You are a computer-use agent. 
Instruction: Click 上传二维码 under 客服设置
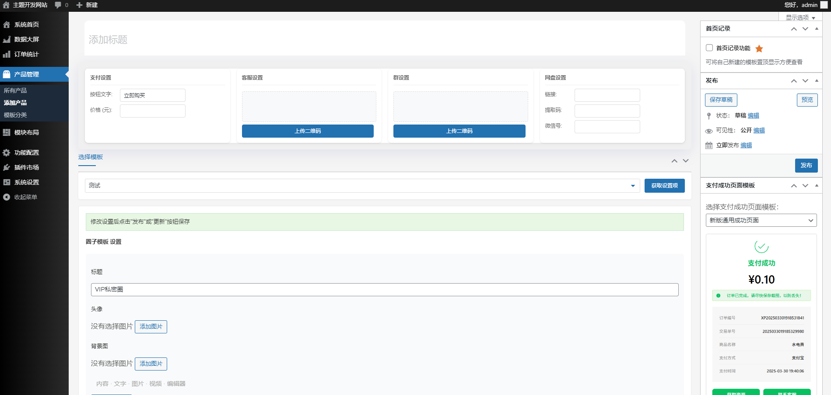[x=308, y=131]
